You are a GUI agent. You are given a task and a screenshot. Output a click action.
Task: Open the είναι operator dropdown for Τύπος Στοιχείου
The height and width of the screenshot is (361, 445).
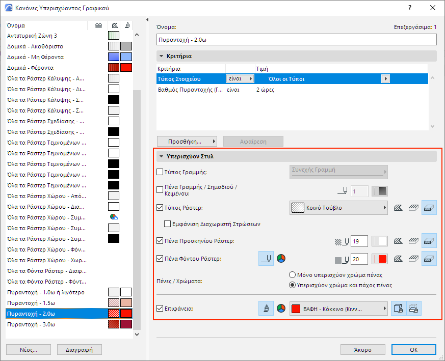click(240, 79)
